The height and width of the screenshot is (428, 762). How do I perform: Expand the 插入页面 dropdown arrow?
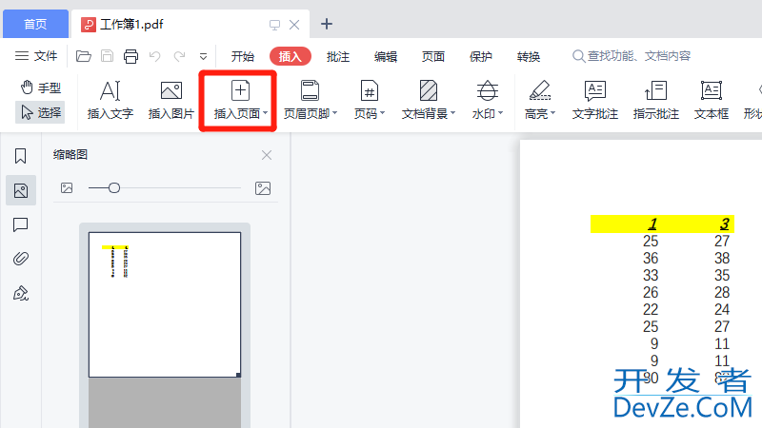266,113
